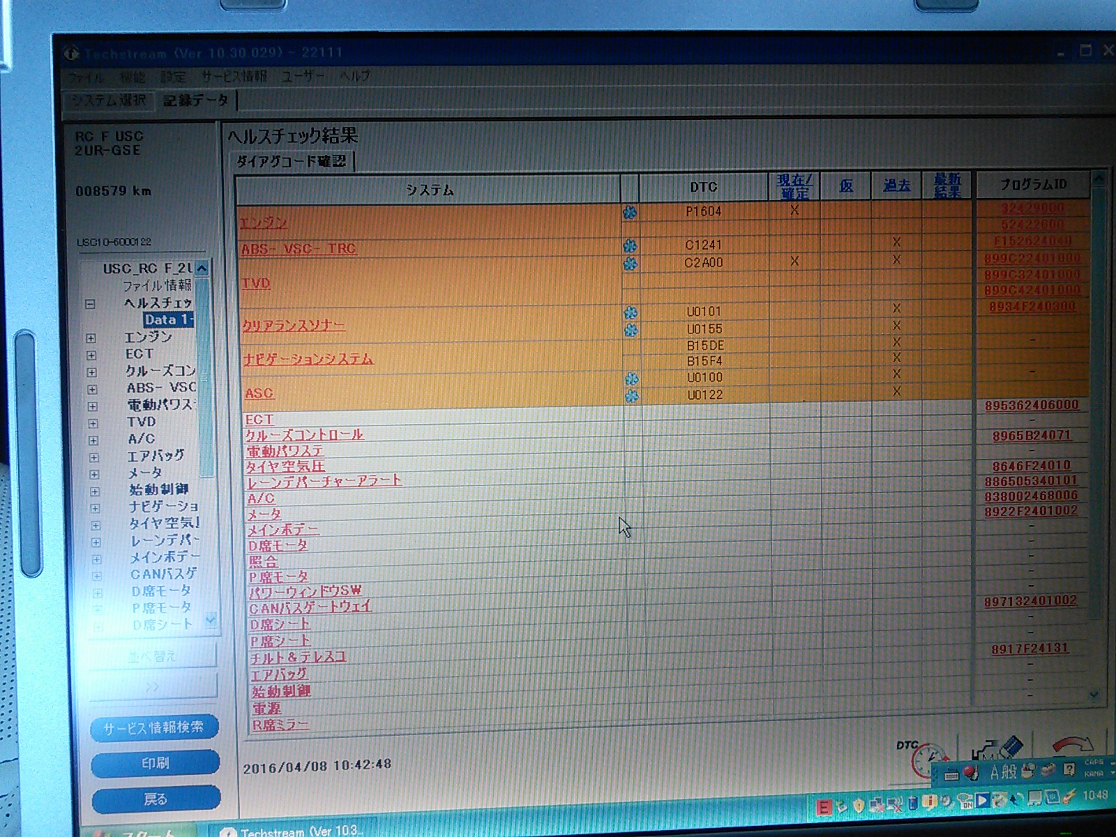Click the engine eraser clear-DTC icon

(x=997, y=748)
